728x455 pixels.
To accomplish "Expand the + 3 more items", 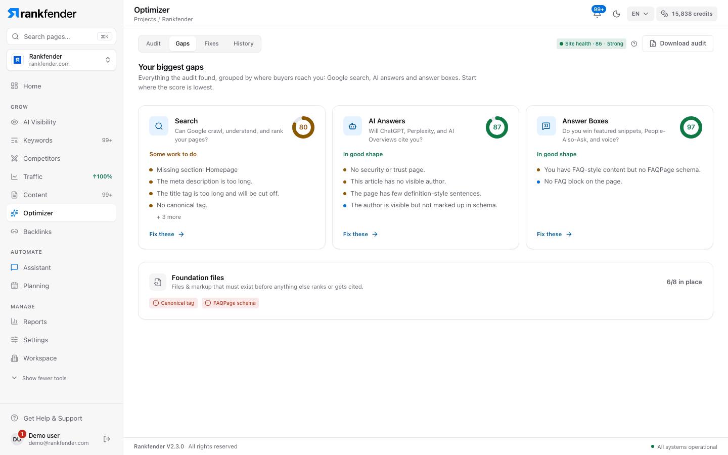I will coord(169,217).
